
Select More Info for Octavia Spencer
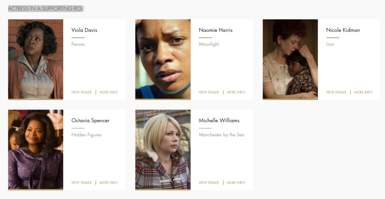[109, 183]
